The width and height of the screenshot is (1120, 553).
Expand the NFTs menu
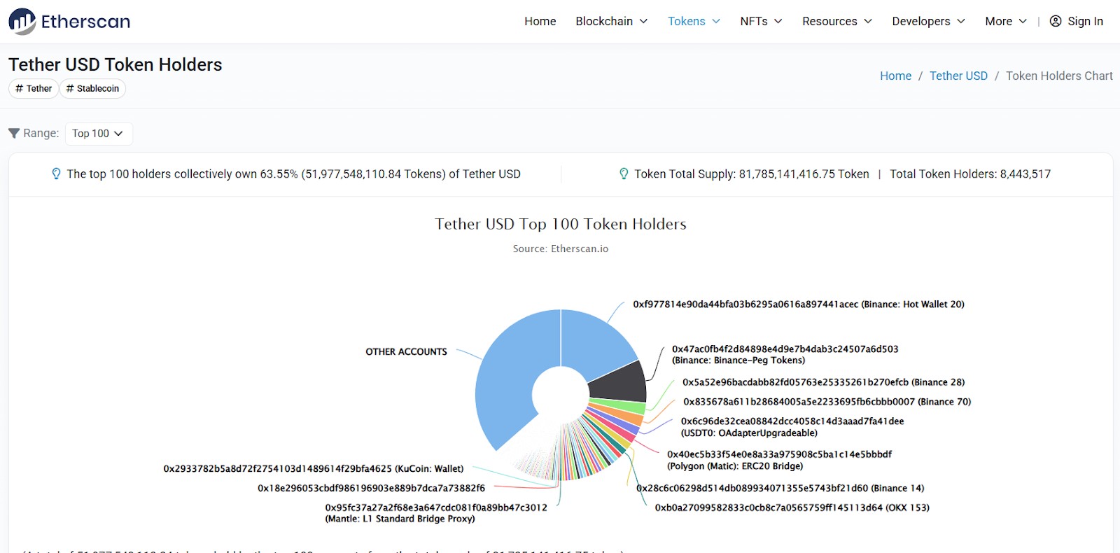(761, 21)
